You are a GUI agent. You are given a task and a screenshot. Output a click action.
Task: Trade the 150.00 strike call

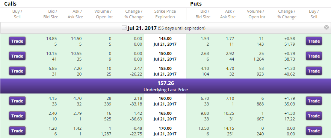[17, 56]
